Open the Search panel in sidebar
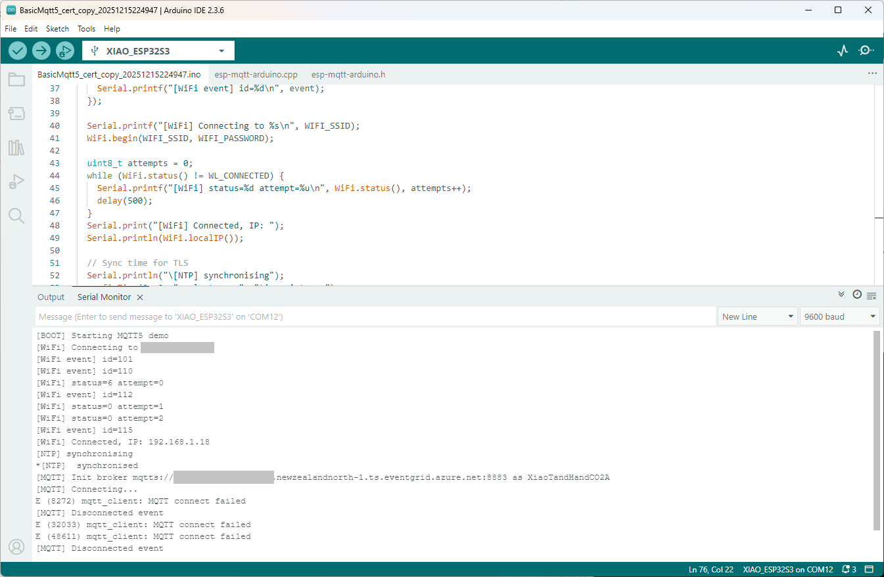 coord(16,215)
